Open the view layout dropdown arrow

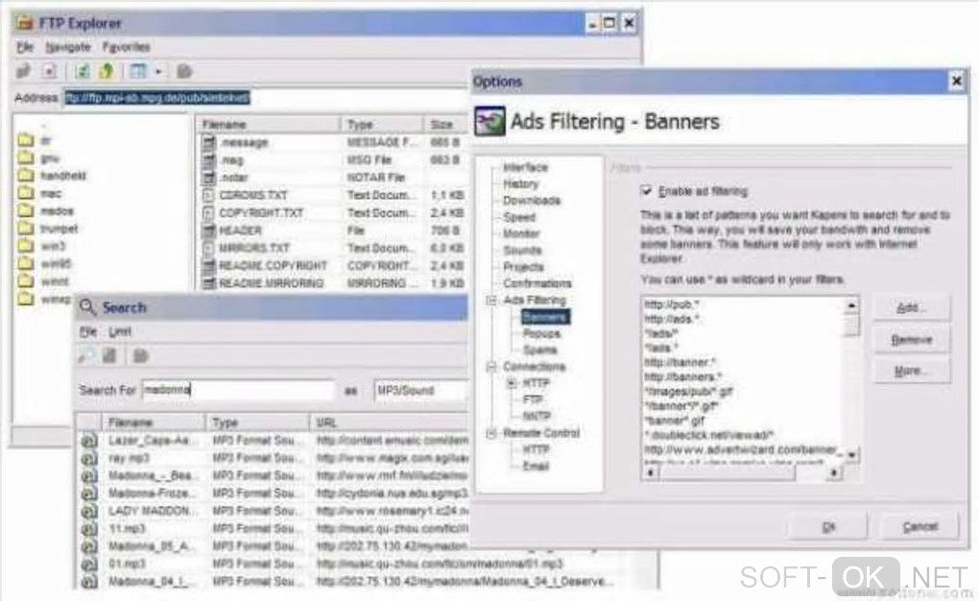[x=158, y=72]
